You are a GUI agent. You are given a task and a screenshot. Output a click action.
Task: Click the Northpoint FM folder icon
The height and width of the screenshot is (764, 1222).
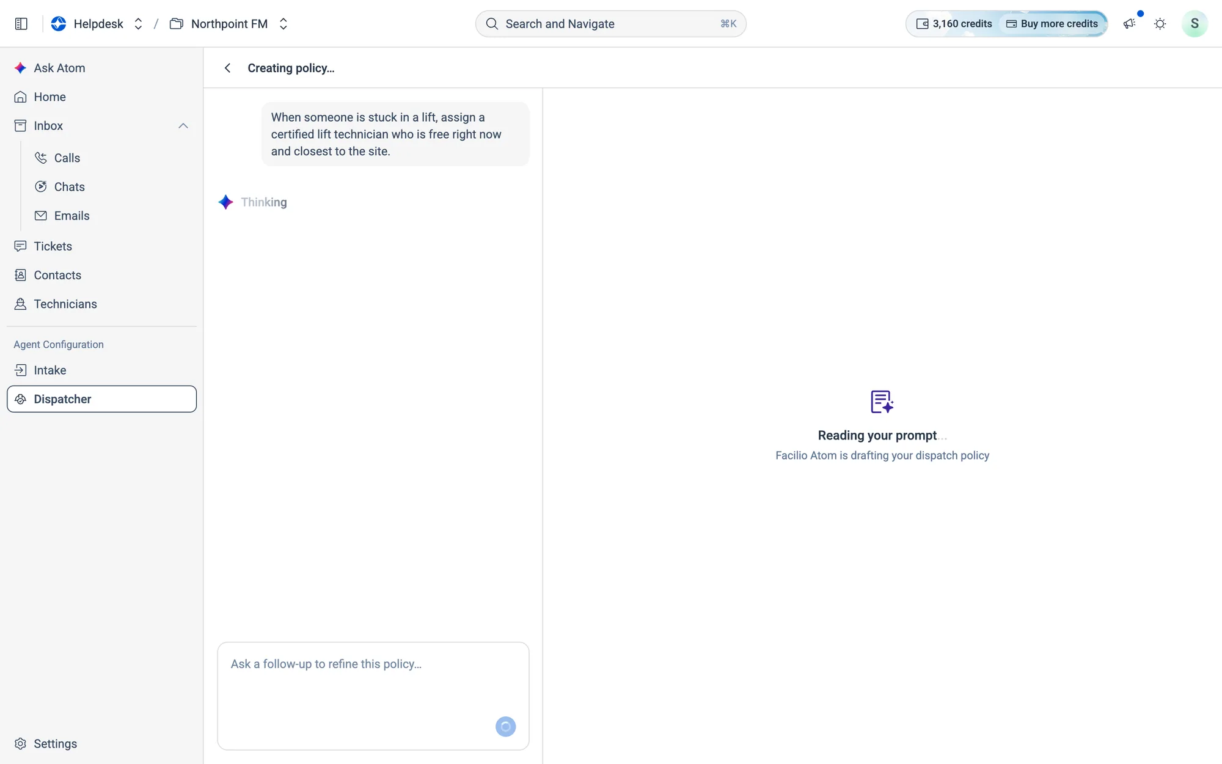tap(177, 24)
